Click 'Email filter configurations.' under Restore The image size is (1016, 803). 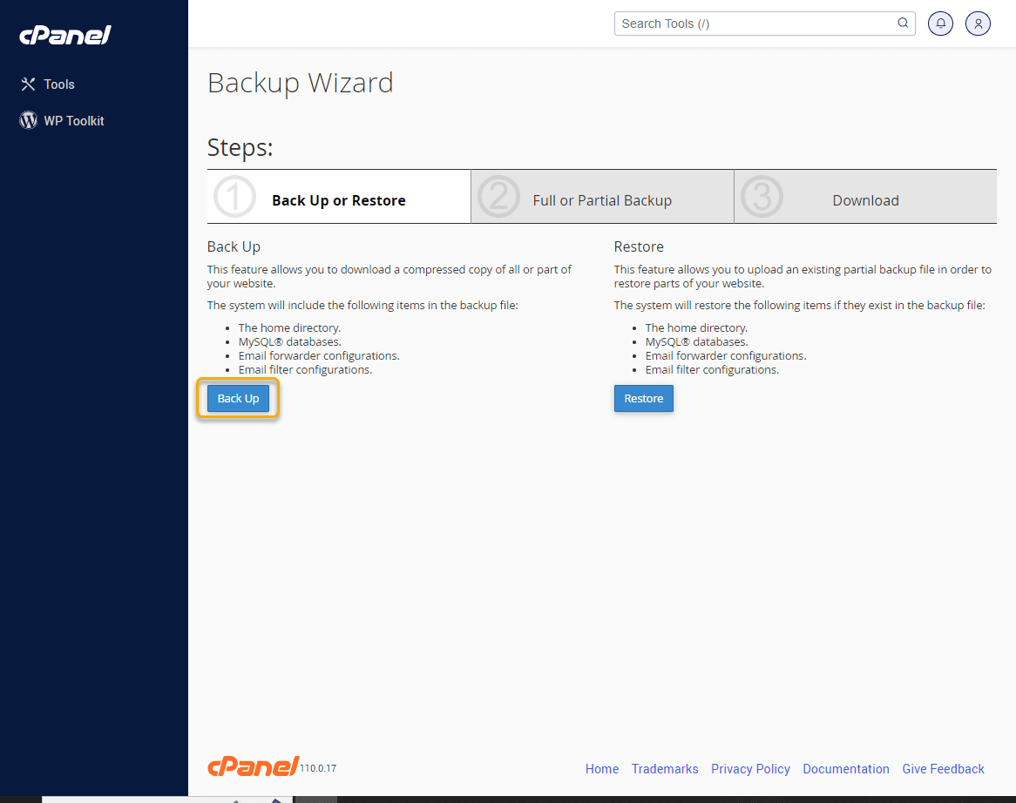pyautogui.click(x=712, y=370)
